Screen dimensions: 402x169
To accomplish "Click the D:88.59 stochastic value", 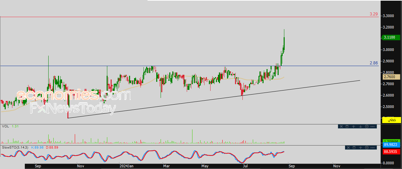I will [52, 148].
